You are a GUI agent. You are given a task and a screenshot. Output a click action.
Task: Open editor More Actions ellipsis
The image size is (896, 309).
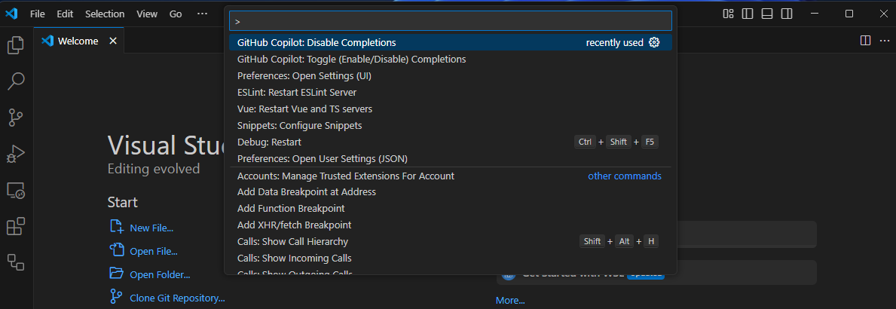click(885, 41)
